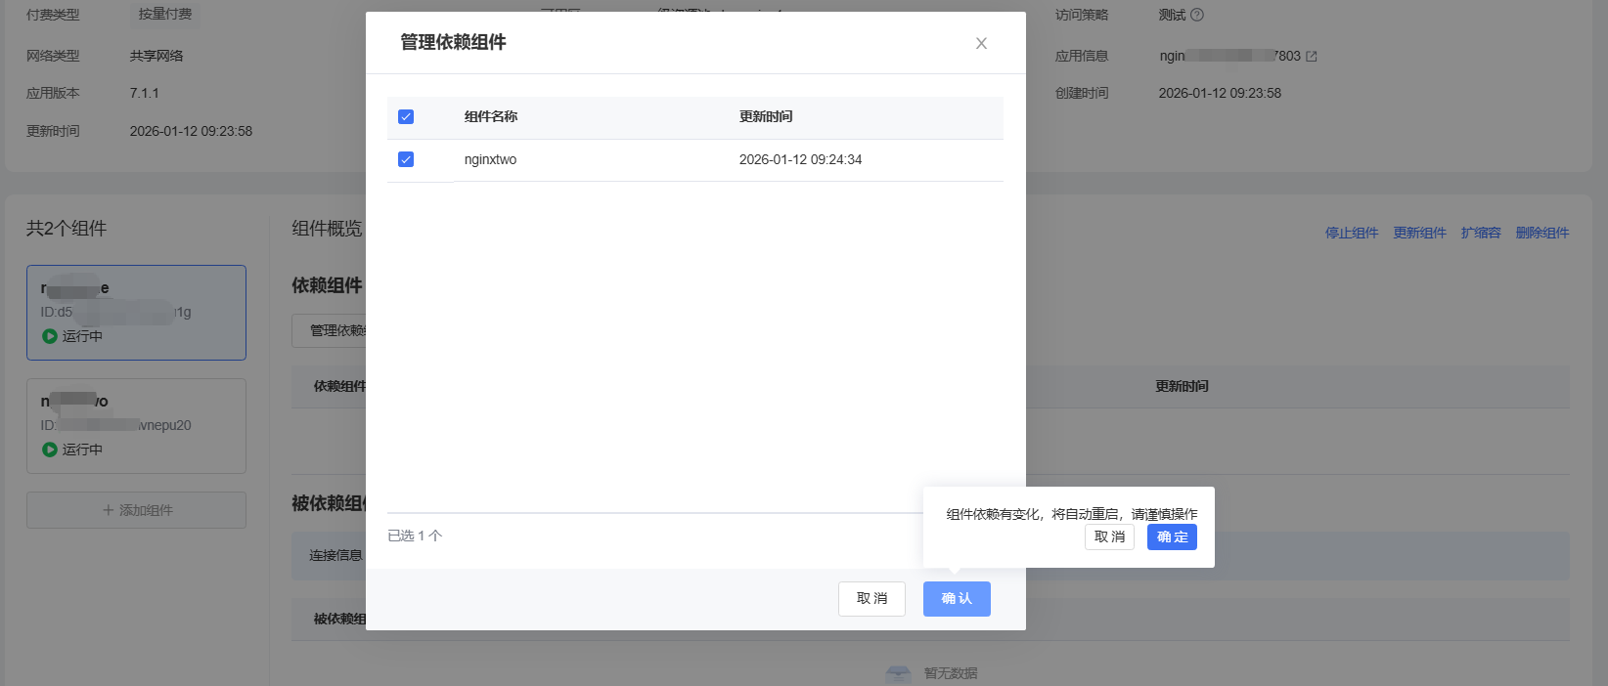Toggle the select-all checkbox in the table header
The image size is (1608, 686).
click(x=406, y=117)
